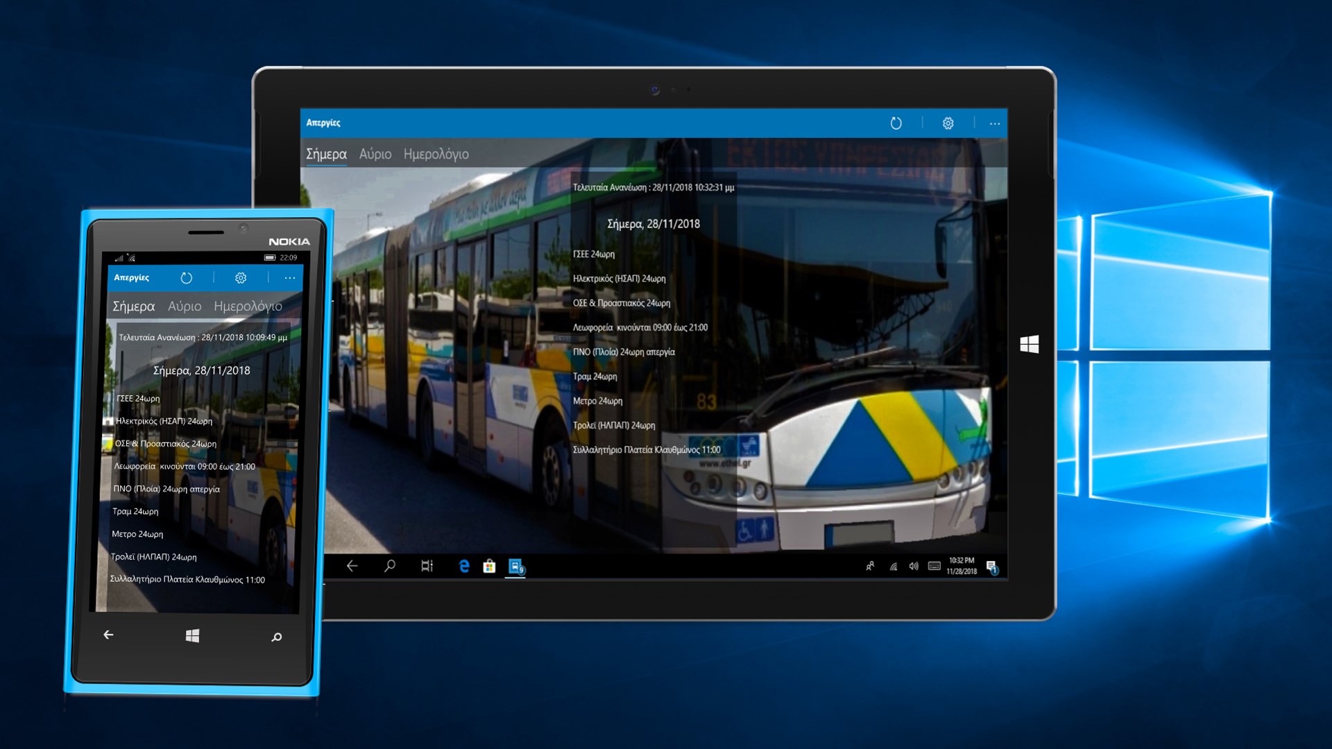Click the taskbar clock showing 10:32 PM
1332x749 pixels.
(962, 566)
